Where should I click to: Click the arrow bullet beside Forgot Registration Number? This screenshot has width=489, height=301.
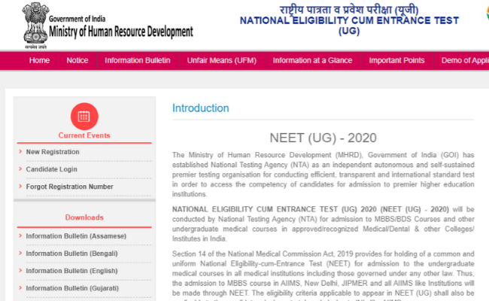pos(20,187)
